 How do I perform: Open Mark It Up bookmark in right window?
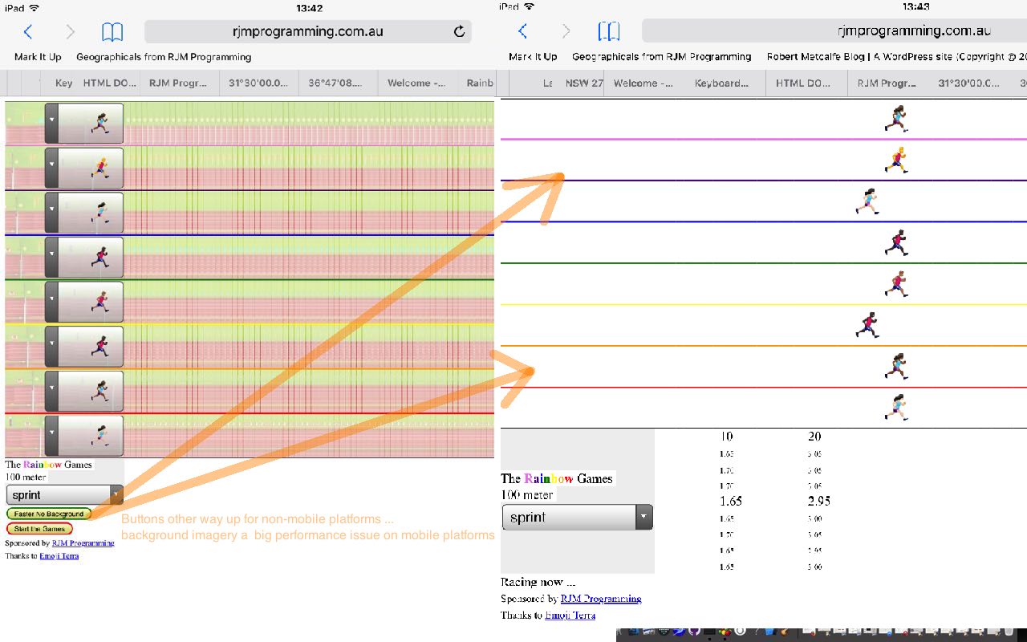tap(533, 56)
